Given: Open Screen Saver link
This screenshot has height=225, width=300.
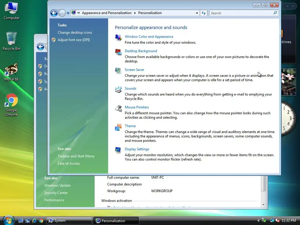Looking at the screenshot, I should pos(134,70).
